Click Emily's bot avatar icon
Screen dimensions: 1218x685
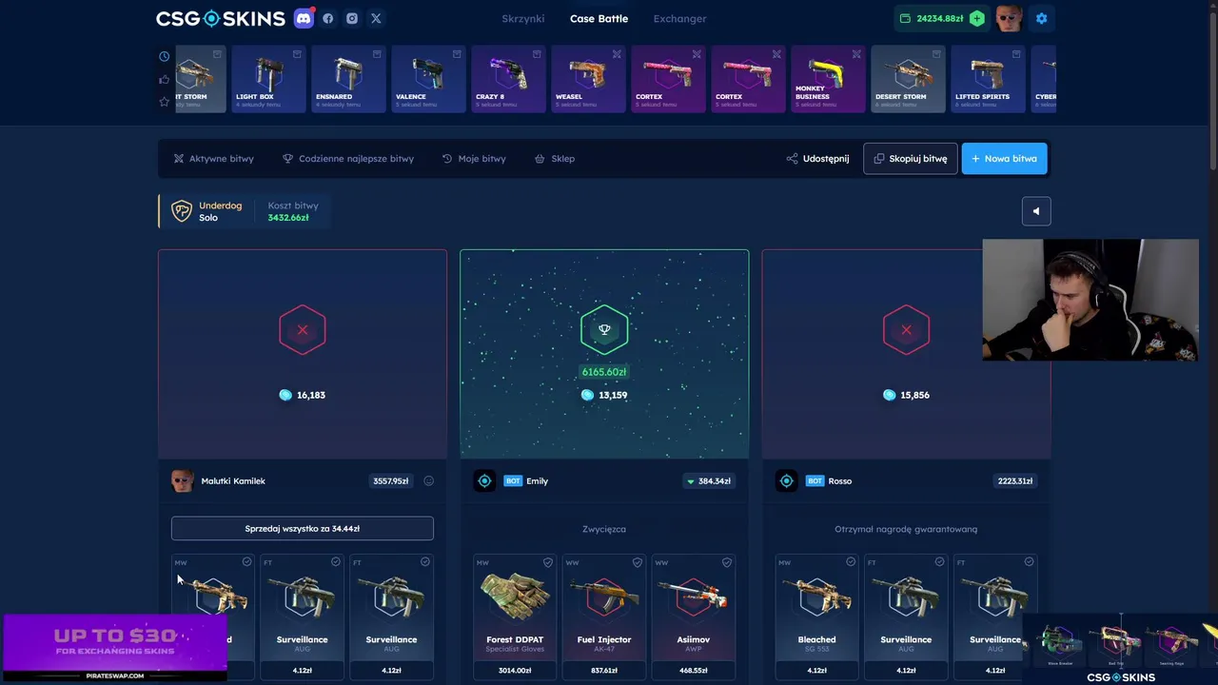pyautogui.click(x=484, y=481)
